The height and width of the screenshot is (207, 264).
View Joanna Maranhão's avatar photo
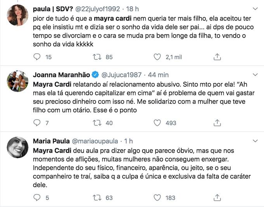17,81
